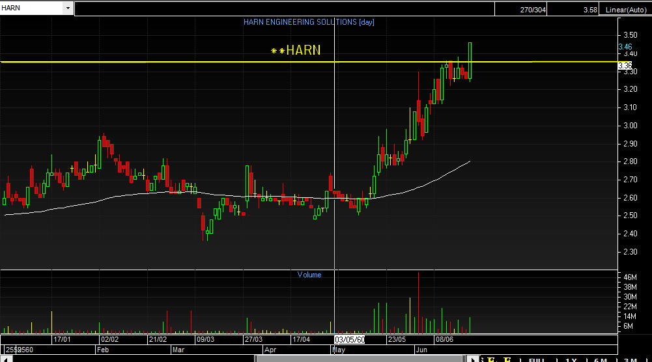
Task: Click the 08/06 date axis label
Action: coord(444,340)
